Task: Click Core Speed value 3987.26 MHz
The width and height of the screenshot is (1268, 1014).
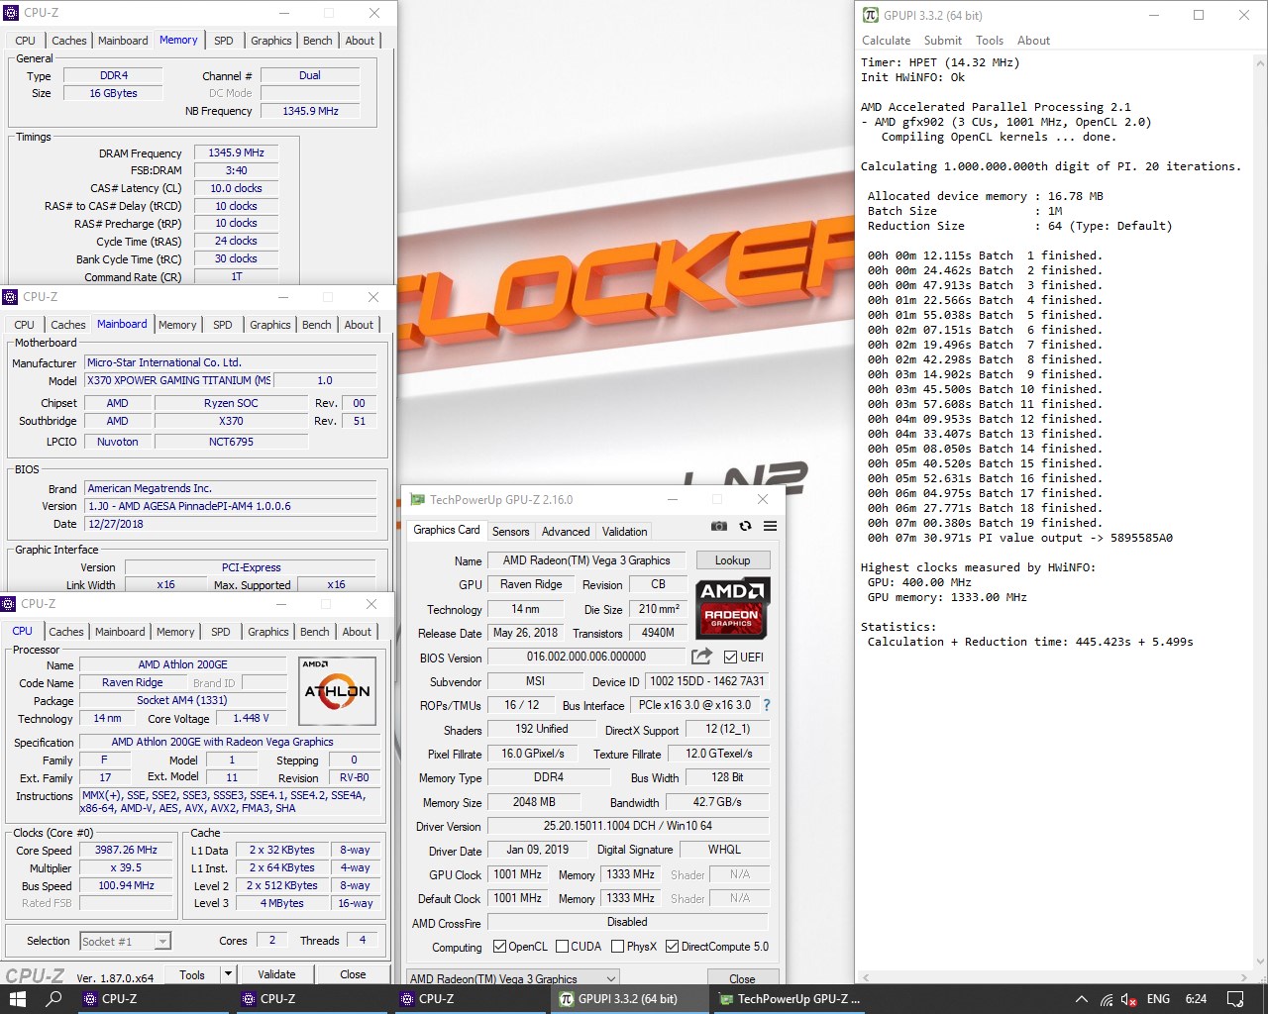Action: tap(126, 850)
